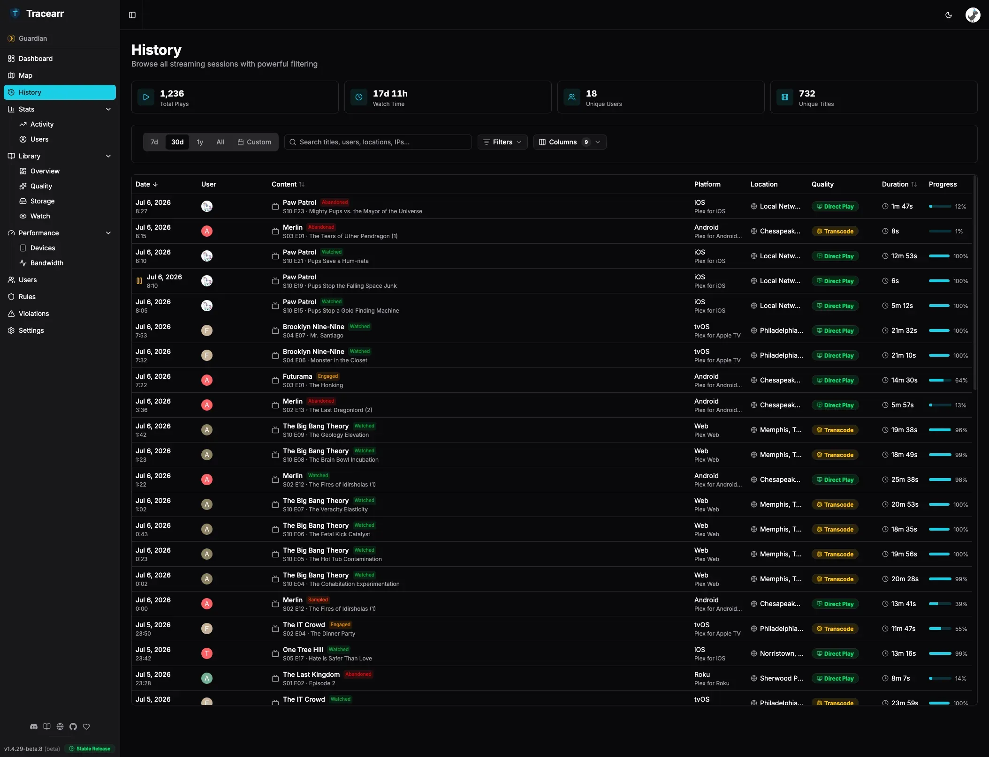Click the Abandoned tag on The Last Kingdom
The image size is (989, 757).
(x=358, y=675)
